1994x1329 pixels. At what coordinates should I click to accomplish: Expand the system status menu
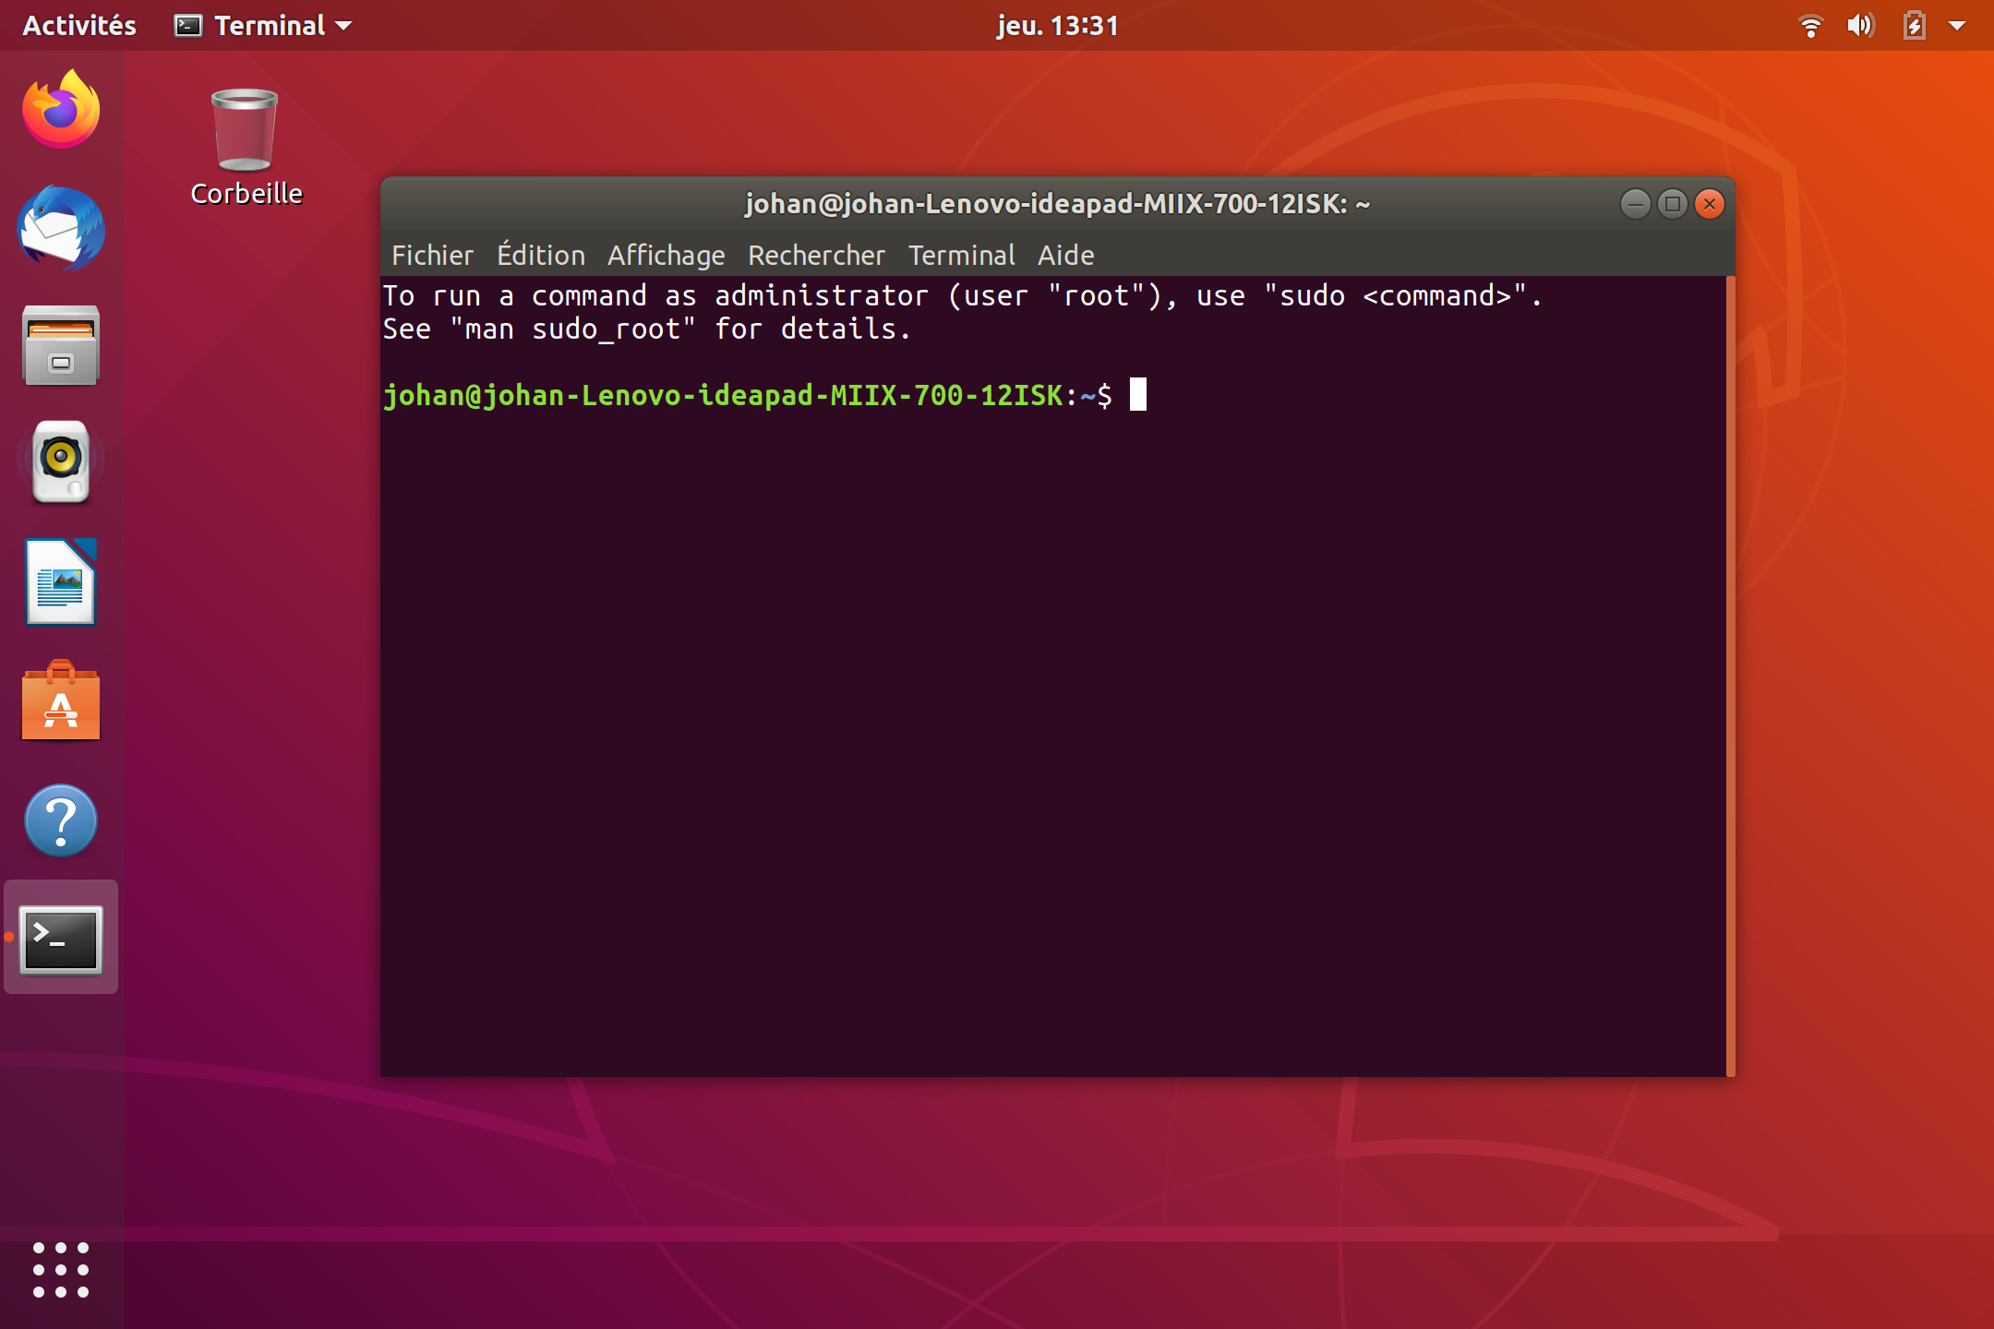tap(1958, 25)
